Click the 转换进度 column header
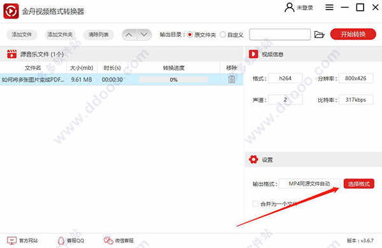The width and height of the screenshot is (382, 248). [x=173, y=68]
